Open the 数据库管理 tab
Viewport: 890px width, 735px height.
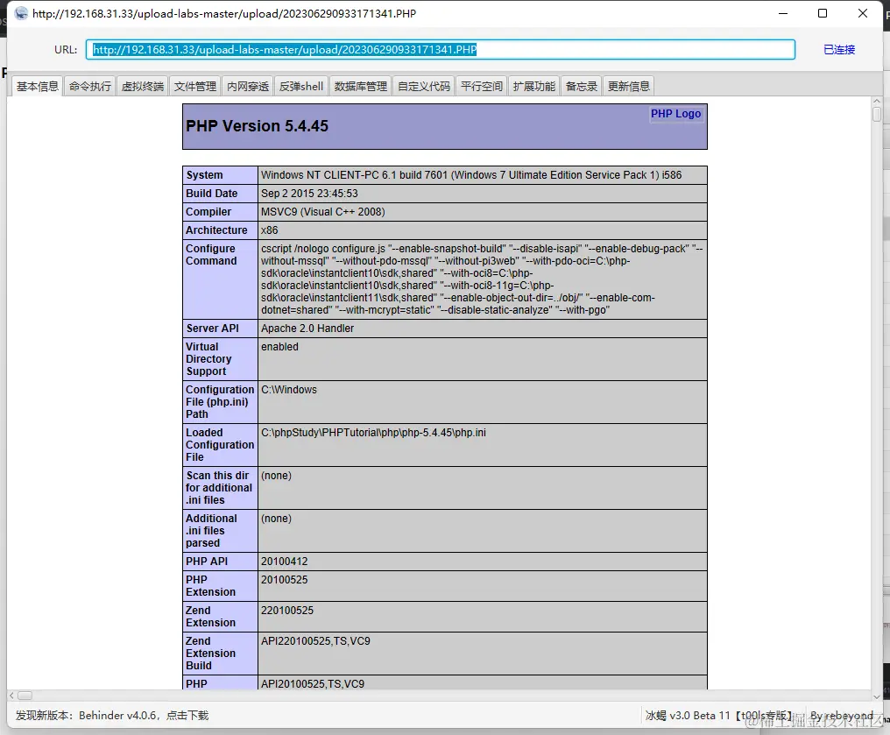point(360,86)
